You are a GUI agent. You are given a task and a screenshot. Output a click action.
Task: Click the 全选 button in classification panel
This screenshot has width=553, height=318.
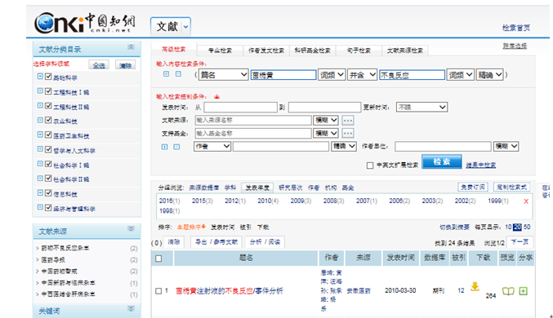(99, 65)
